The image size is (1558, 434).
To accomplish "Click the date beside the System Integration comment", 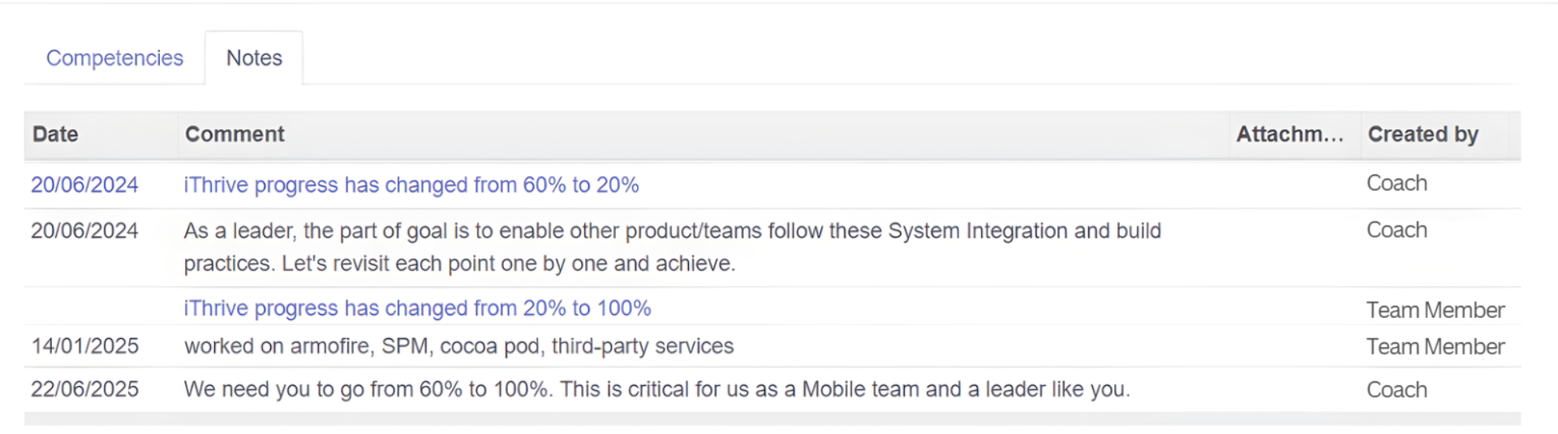I will (x=84, y=231).
